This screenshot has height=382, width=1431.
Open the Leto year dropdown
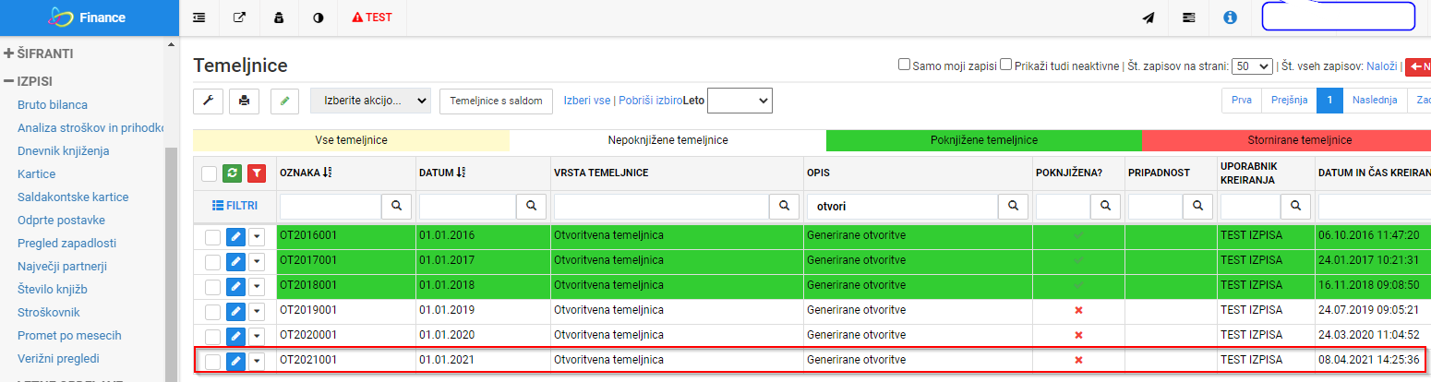(x=739, y=101)
